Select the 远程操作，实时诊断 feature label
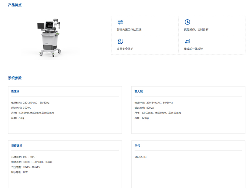 click(196, 30)
